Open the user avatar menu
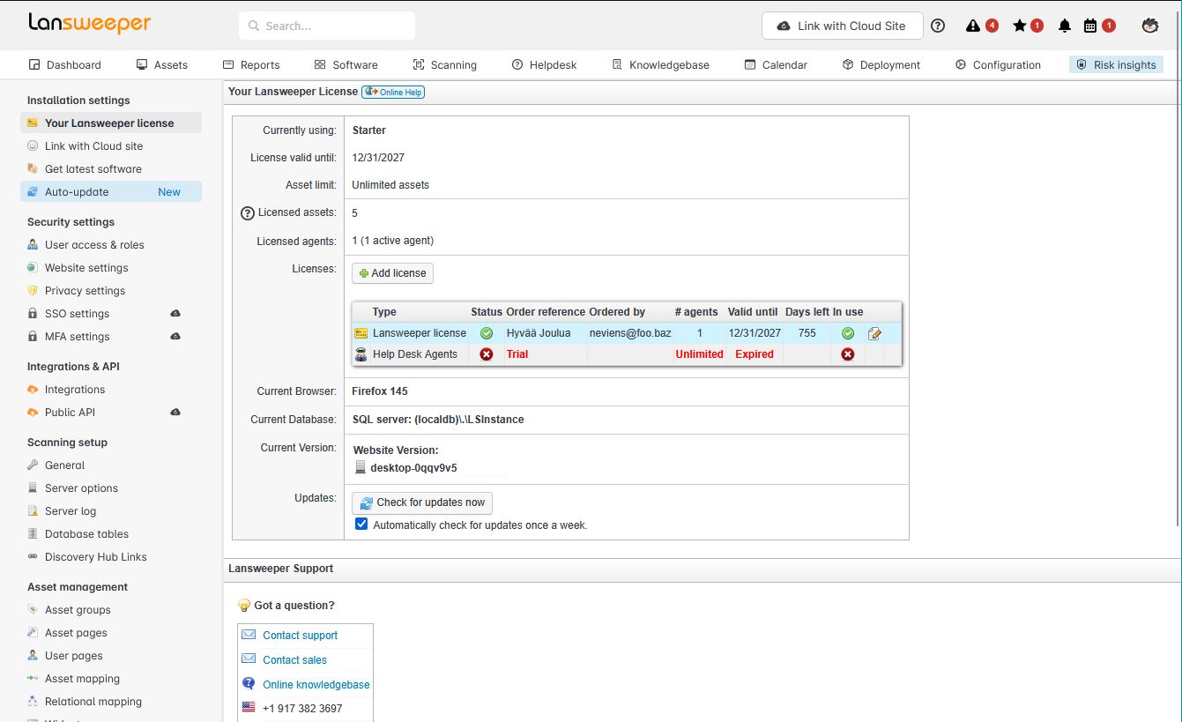Screen dimensions: 1182x722 (x=1150, y=26)
